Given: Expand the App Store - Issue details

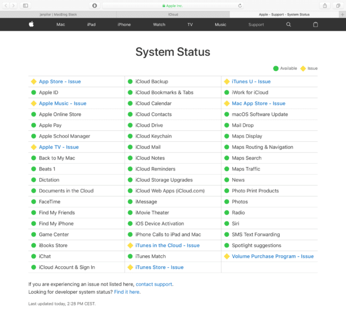Looking at the screenshot, I should coord(60,82).
